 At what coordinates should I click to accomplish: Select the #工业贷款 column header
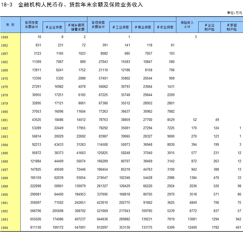coord(120,27)
